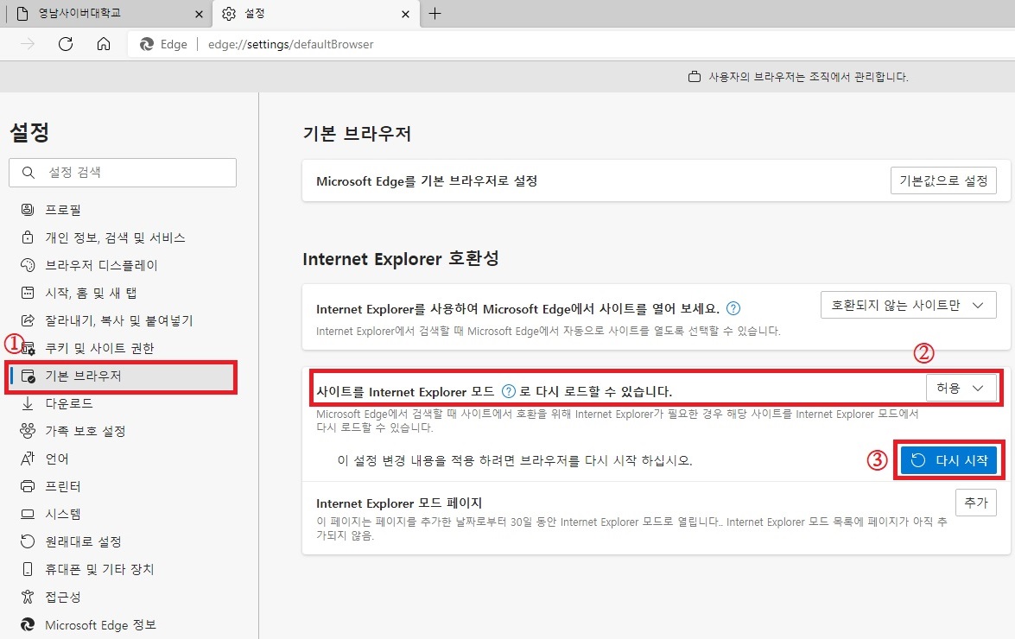Click the magnifier icon in search box

click(28, 173)
